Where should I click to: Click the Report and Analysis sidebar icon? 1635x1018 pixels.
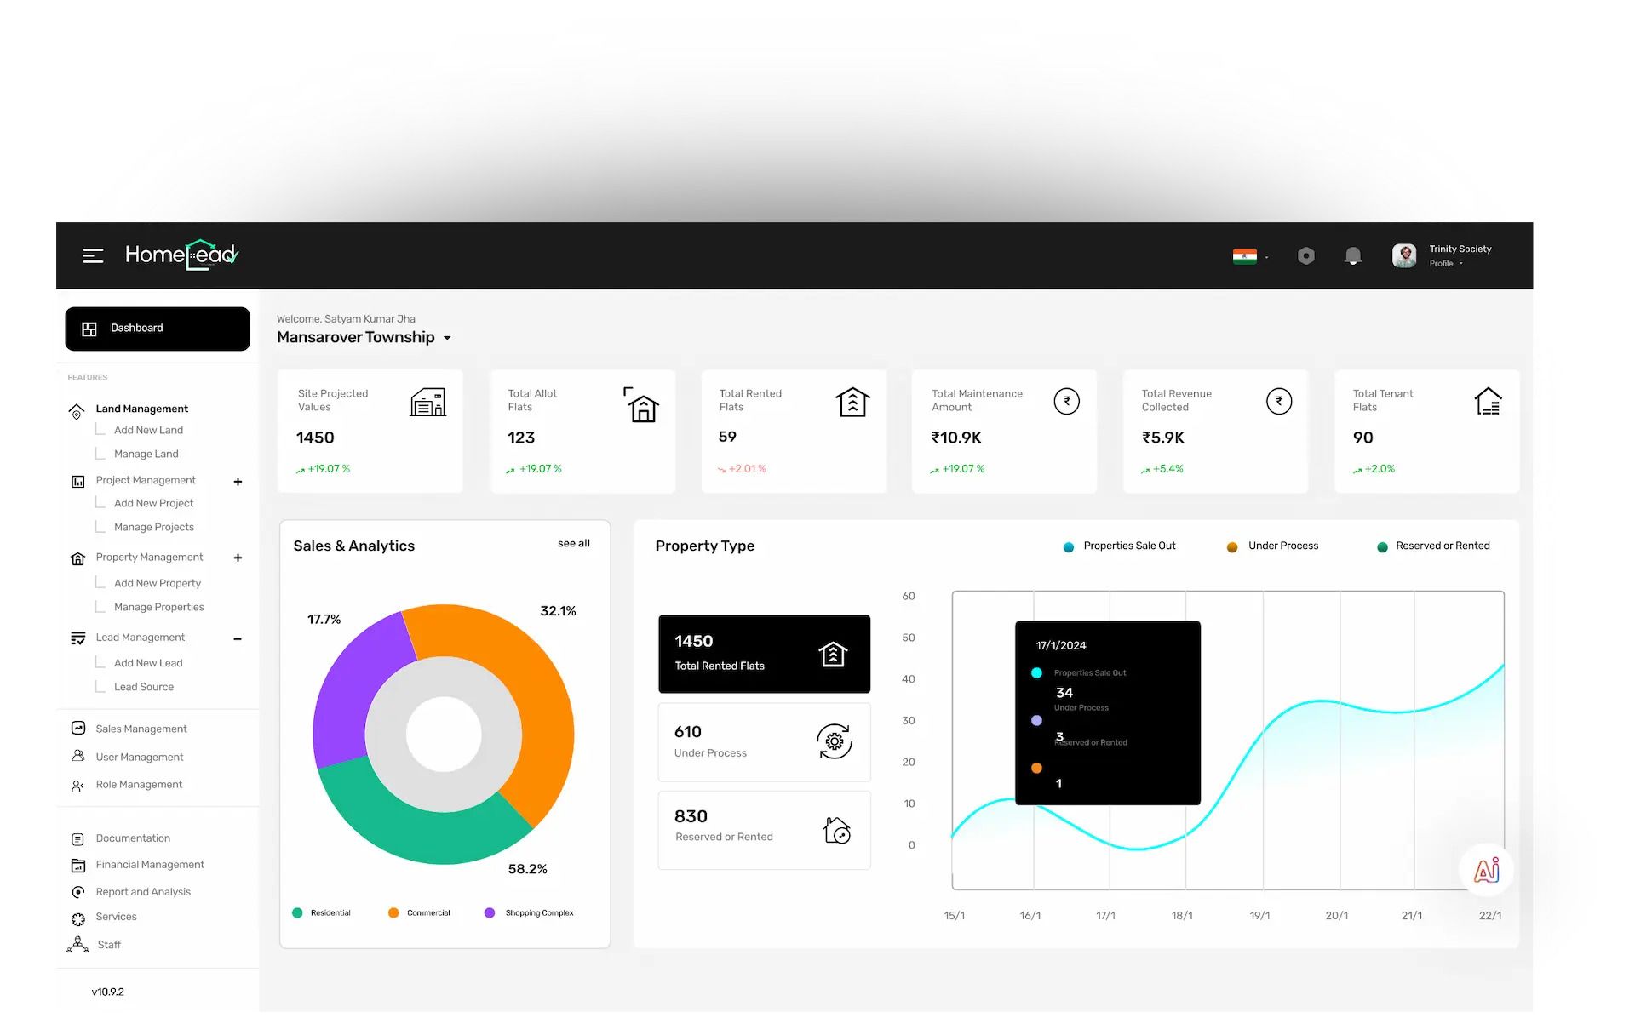coord(78,891)
